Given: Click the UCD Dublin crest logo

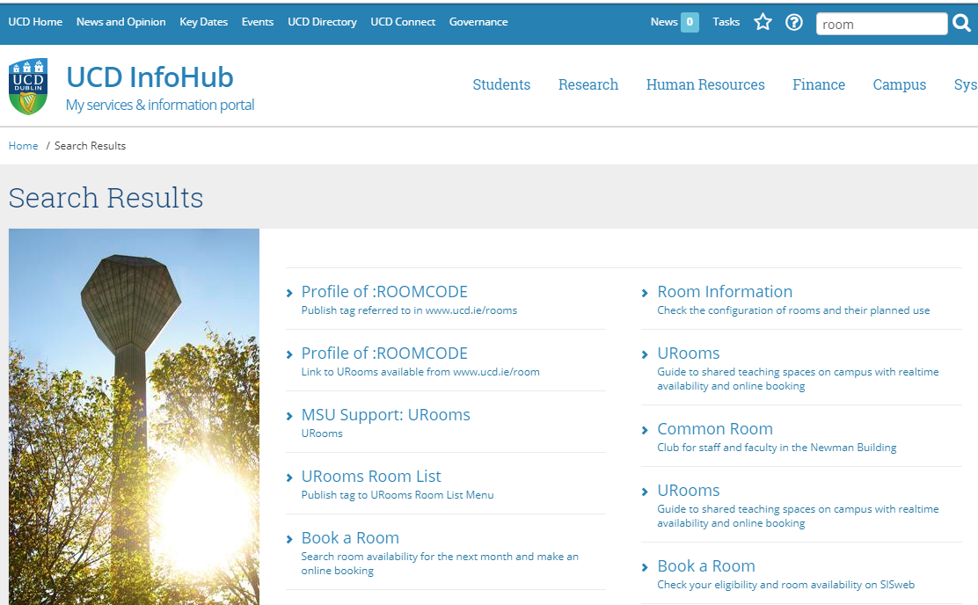Looking at the screenshot, I should point(28,87).
